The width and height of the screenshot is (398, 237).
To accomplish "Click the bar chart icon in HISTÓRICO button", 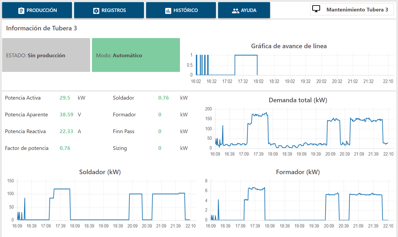I will pyautogui.click(x=168, y=11).
